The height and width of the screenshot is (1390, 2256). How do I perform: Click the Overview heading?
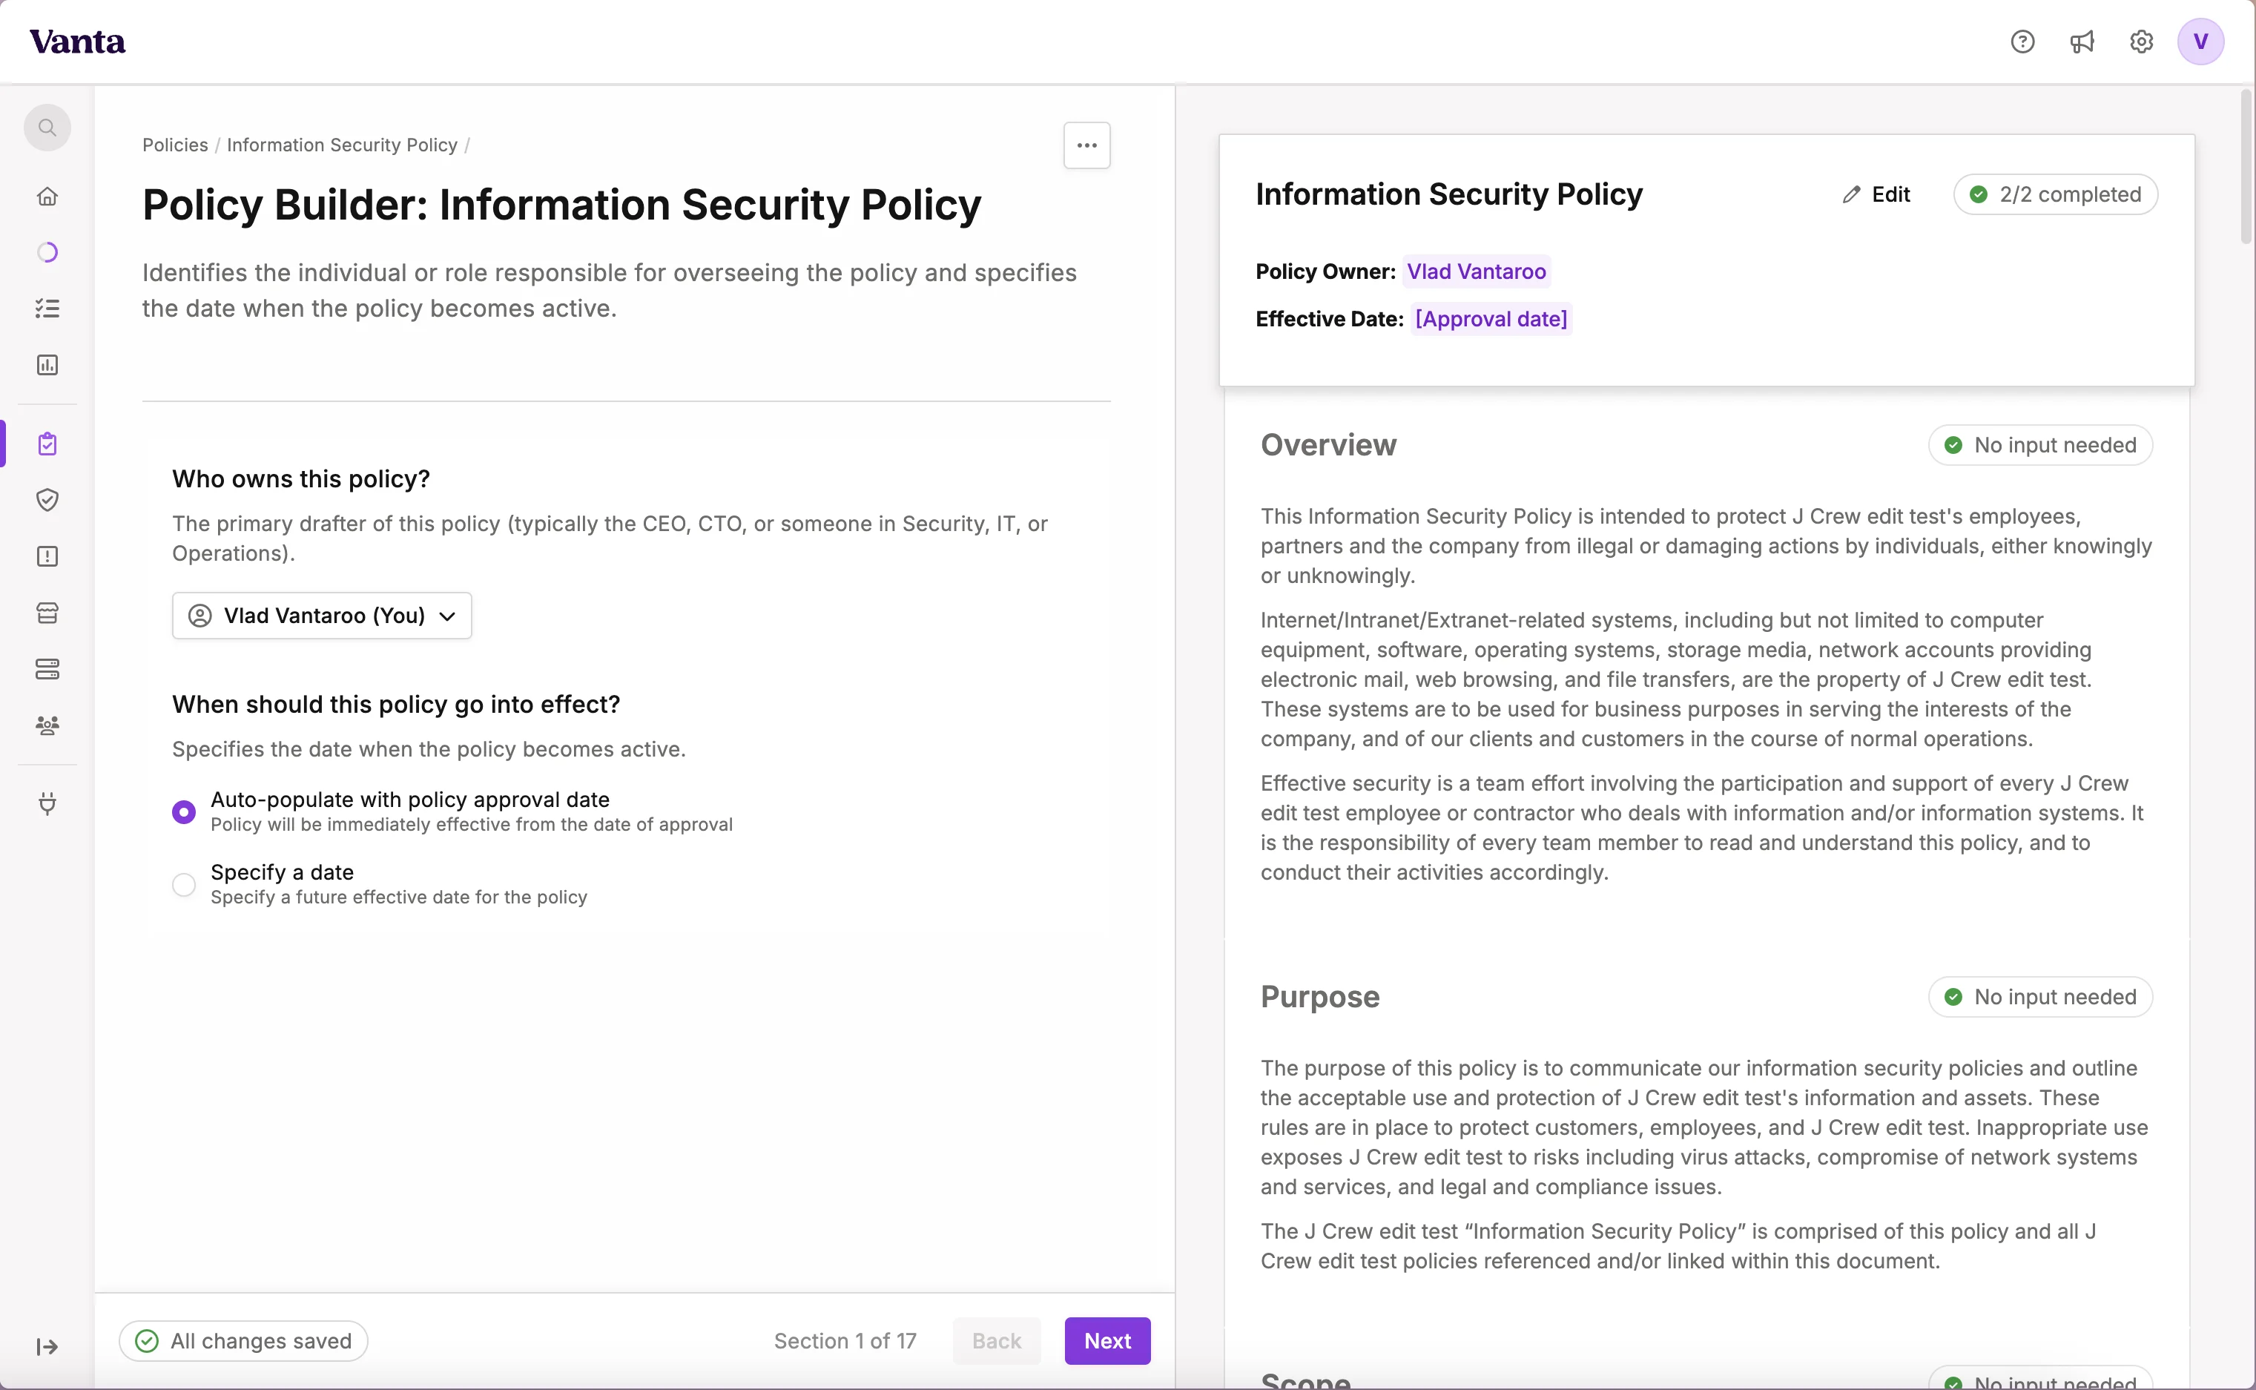(1328, 445)
